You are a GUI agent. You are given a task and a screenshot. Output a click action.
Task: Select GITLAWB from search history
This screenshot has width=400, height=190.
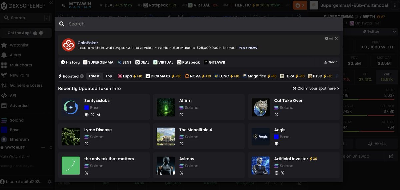[215, 62]
